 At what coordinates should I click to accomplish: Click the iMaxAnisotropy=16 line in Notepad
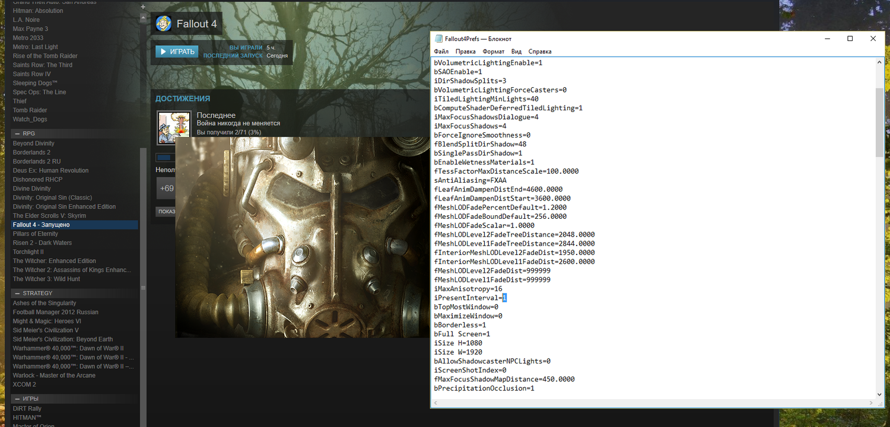pos(468,289)
